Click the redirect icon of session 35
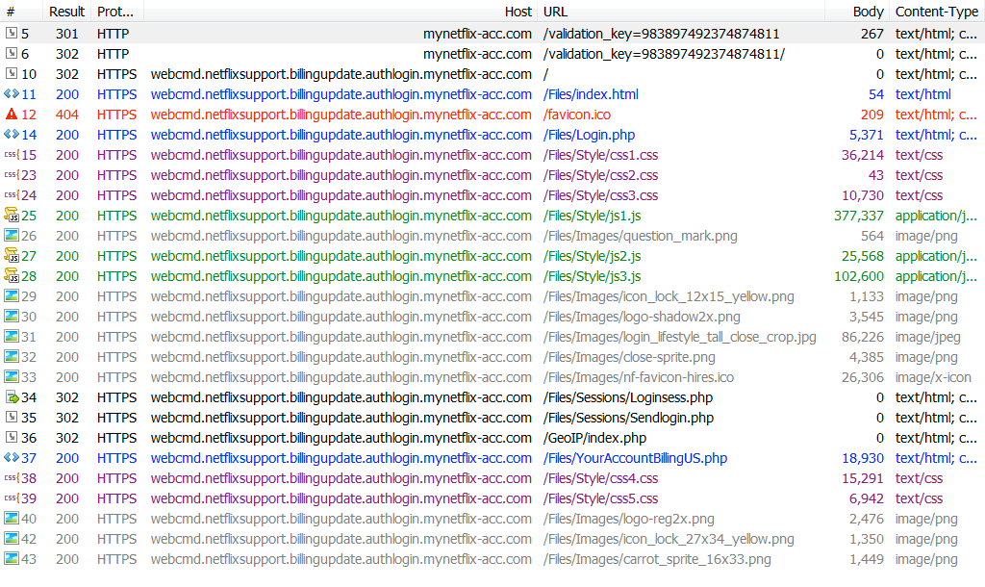This screenshot has width=985, height=587. (x=12, y=417)
